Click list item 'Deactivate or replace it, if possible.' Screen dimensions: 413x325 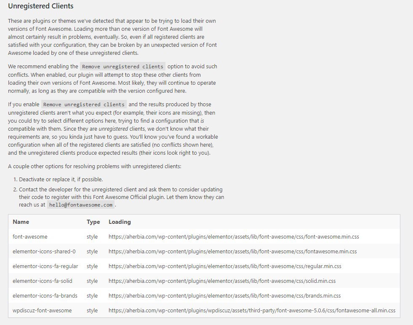[61, 180]
